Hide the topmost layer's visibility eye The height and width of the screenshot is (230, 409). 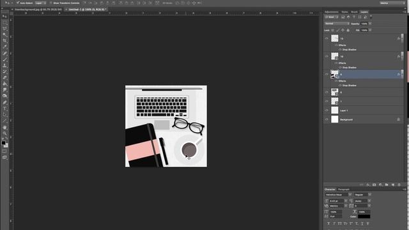pyautogui.click(x=327, y=38)
